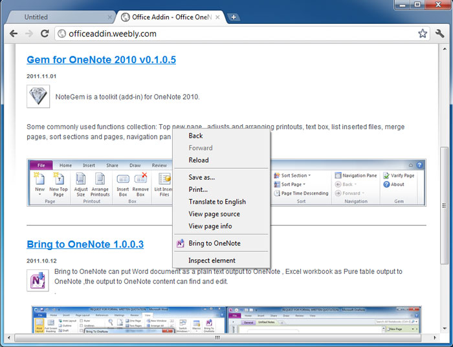Viewport: 453px width, 347px height.
Task: Open Gem for OneNote 2010 v0.1.0.5 link
Action: [x=102, y=59]
